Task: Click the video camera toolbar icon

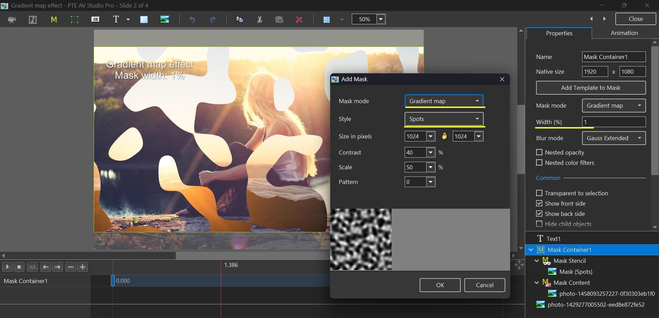Action: [12, 20]
